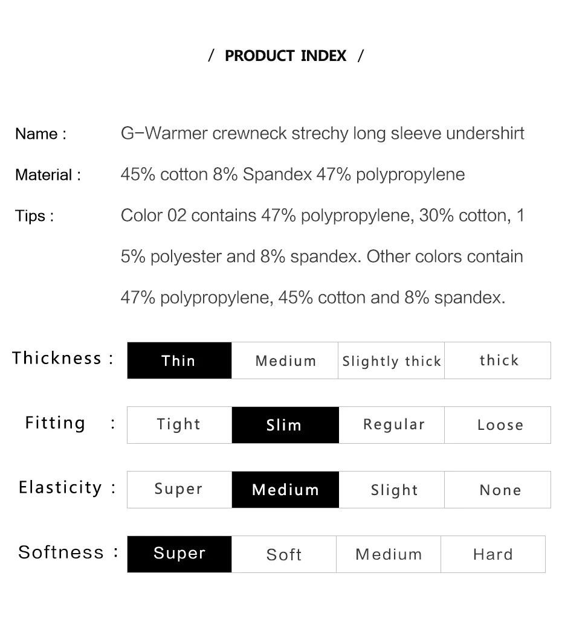The height and width of the screenshot is (640, 562).
Task: Select Super in the Softness row
Action: [x=179, y=554]
